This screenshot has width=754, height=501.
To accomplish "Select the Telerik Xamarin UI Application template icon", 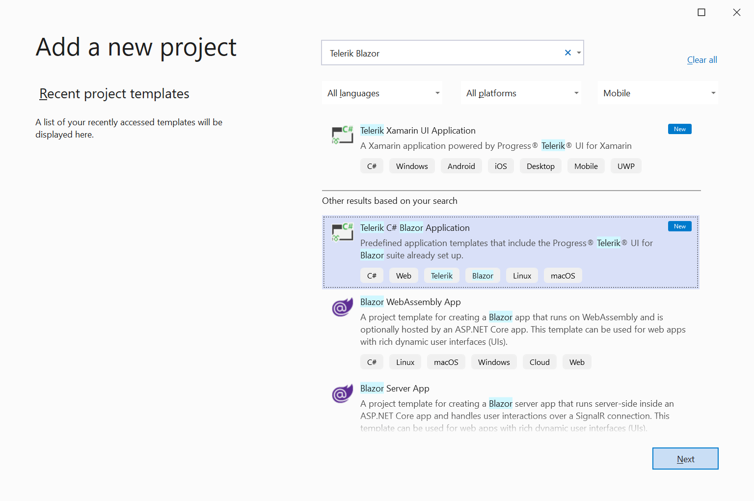I will (x=342, y=135).
